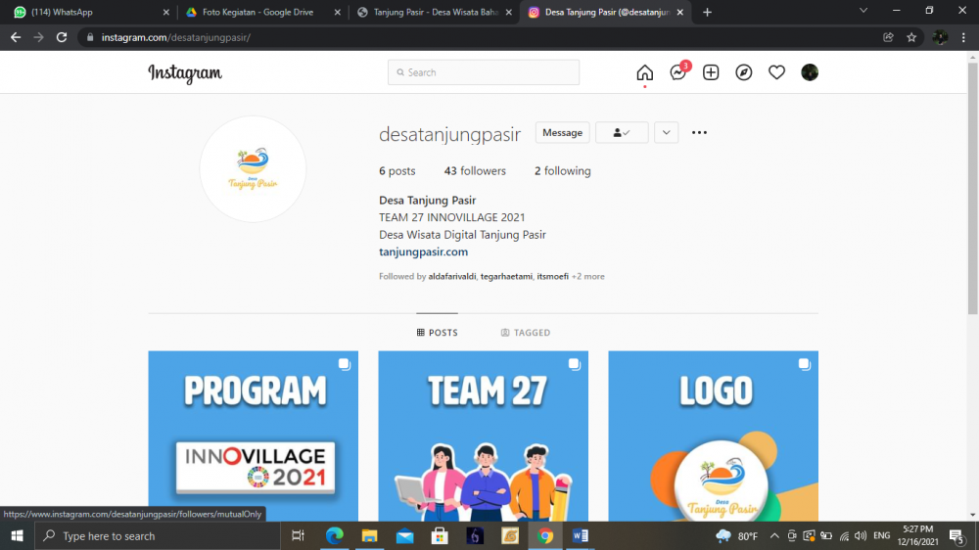Open the PROGRAM Innovillage post
This screenshot has width=979, height=550.
(253, 435)
